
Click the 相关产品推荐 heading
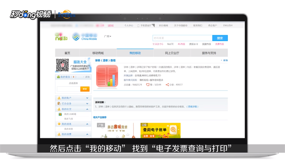(100, 117)
